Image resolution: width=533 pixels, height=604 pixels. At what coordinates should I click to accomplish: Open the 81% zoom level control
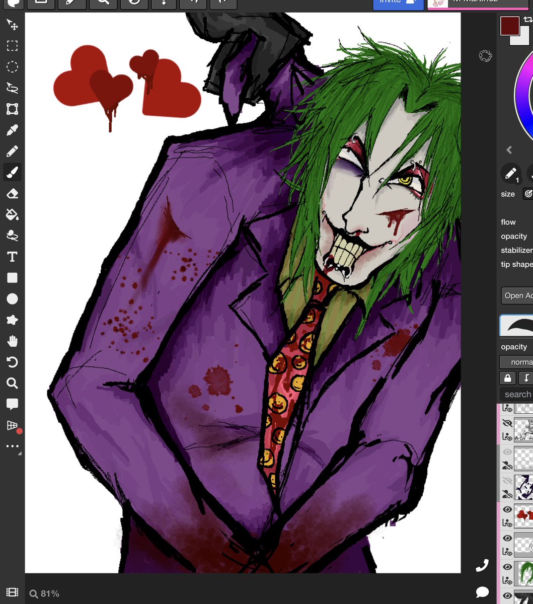click(x=44, y=594)
